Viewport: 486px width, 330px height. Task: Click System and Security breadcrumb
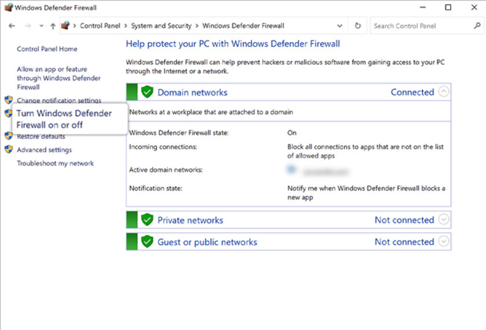pyautogui.click(x=161, y=25)
